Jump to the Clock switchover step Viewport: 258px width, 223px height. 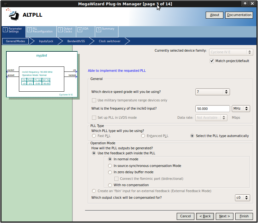pyautogui.click(x=109, y=41)
